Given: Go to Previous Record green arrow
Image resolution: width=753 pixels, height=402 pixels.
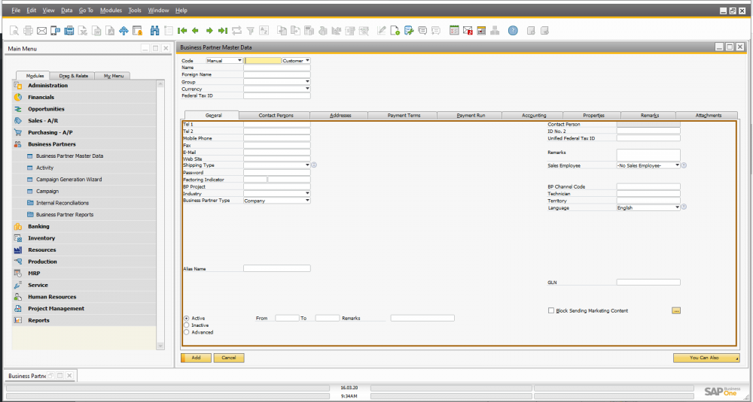Looking at the screenshot, I should tap(196, 31).
